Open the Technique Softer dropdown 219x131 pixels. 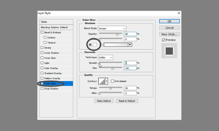click(106, 57)
